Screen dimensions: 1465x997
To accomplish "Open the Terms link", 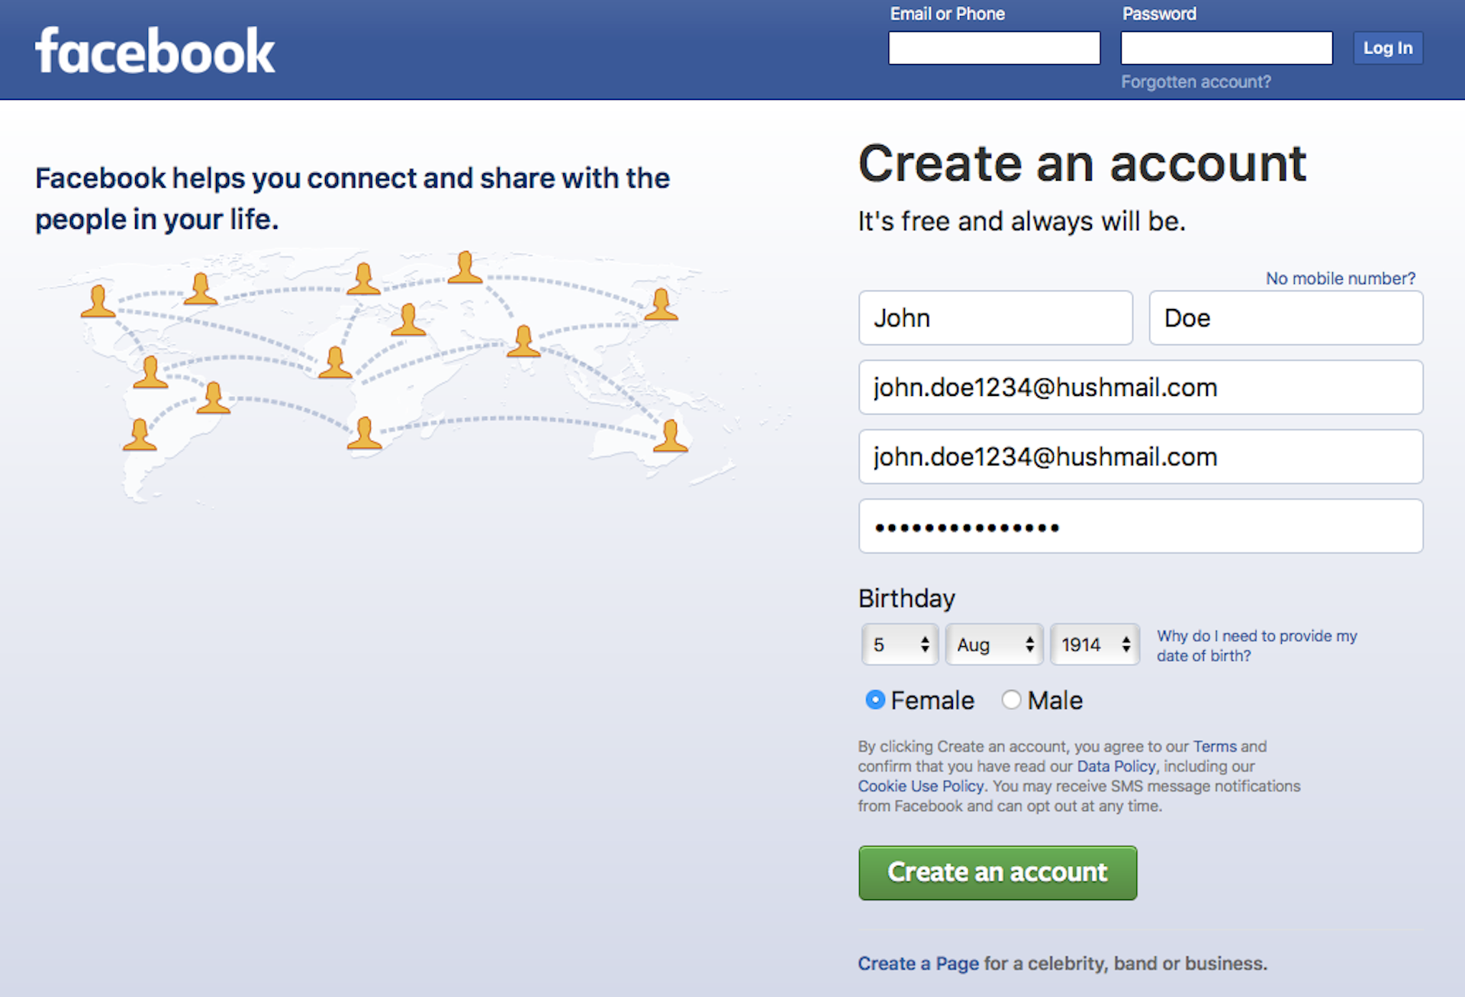I will [1215, 746].
